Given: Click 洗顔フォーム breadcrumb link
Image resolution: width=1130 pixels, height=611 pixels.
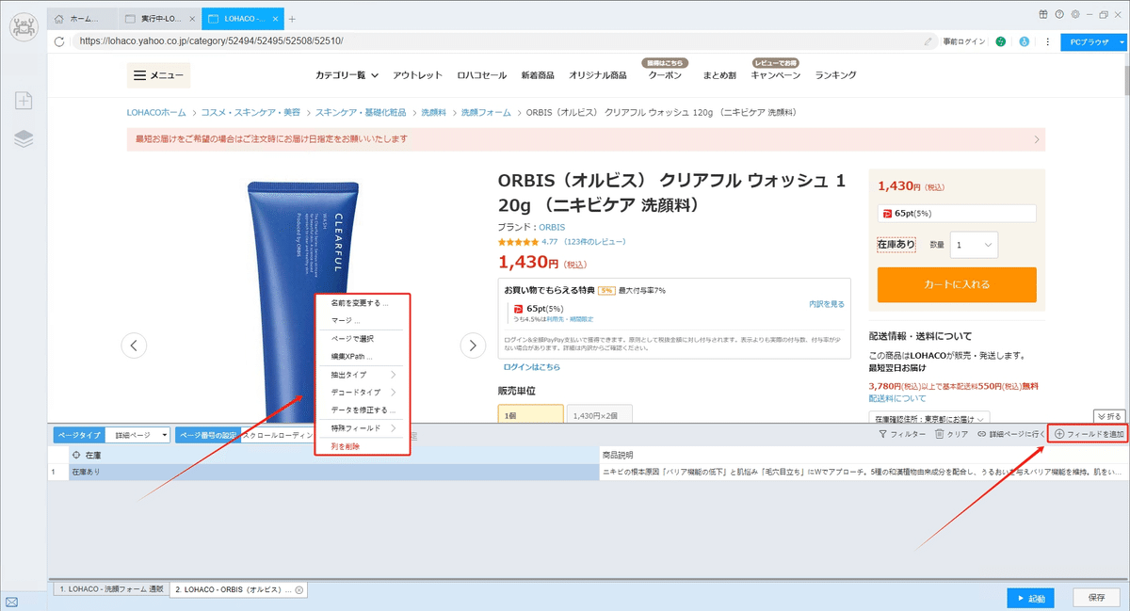Looking at the screenshot, I should click(484, 112).
